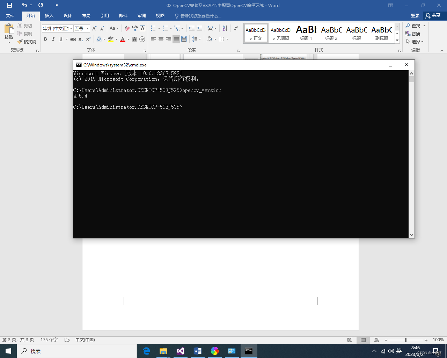Toggle strikethrough formatting

(73, 39)
